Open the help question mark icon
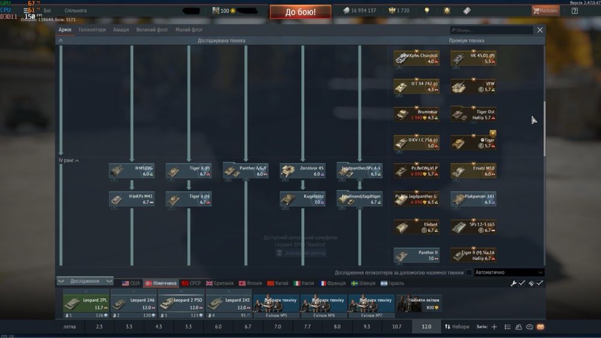Screen dimensions: 601x338 [575, 11]
